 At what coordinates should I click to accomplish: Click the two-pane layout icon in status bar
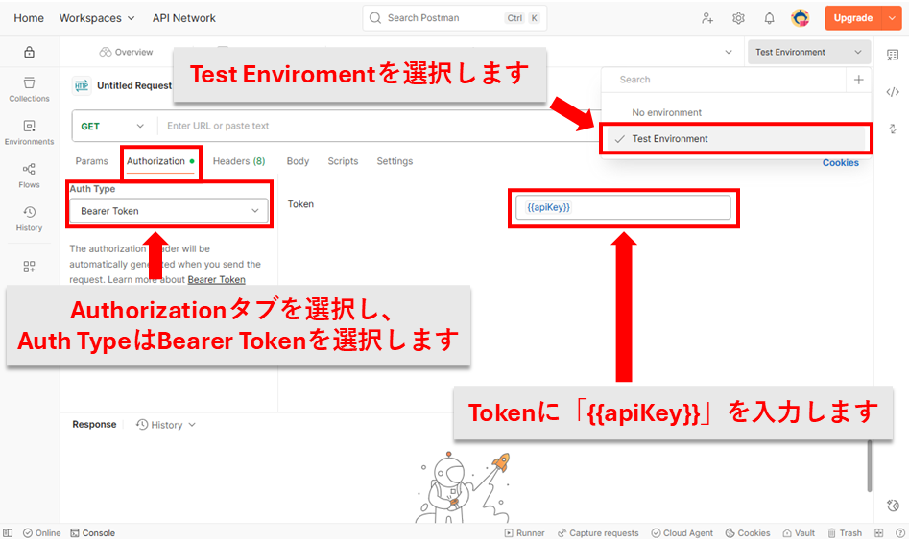click(879, 533)
